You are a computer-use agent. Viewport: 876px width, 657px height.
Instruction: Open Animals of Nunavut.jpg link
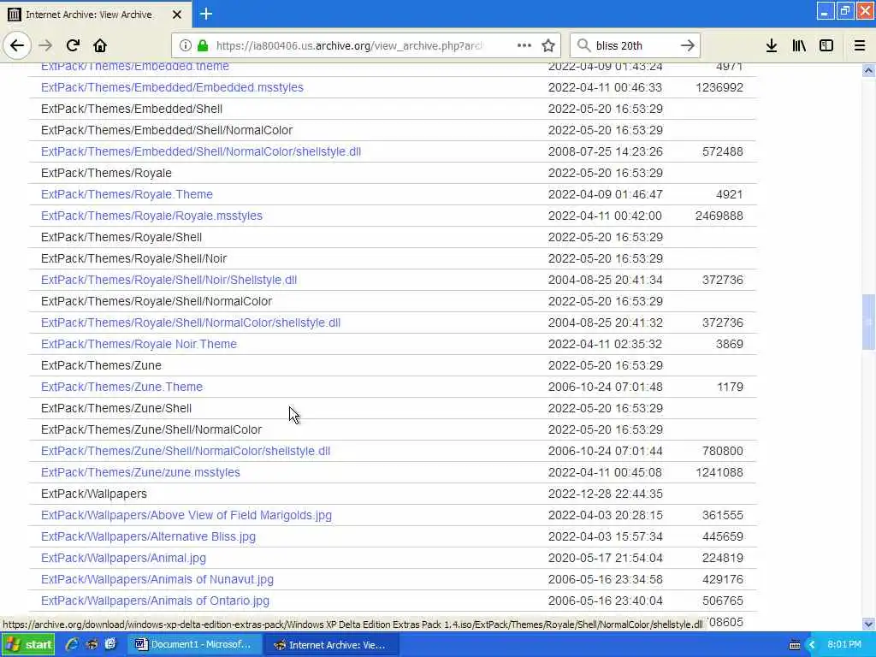[157, 579]
